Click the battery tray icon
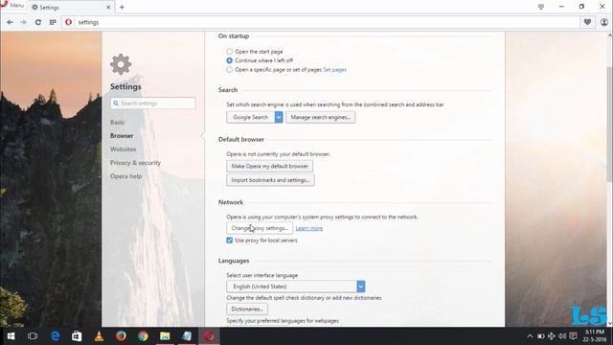 pos(540,336)
